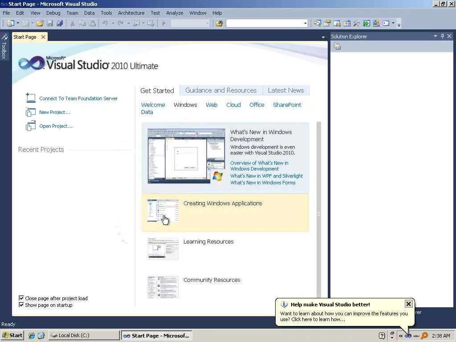Image resolution: width=456 pixels, height=342 pixels.
Task: Click the Add New Item toolbar icon
Action: [25, 23]
